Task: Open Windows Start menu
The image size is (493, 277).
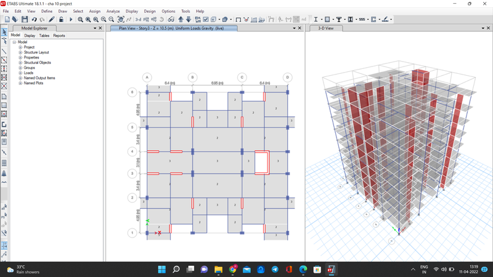Action: 162,270
